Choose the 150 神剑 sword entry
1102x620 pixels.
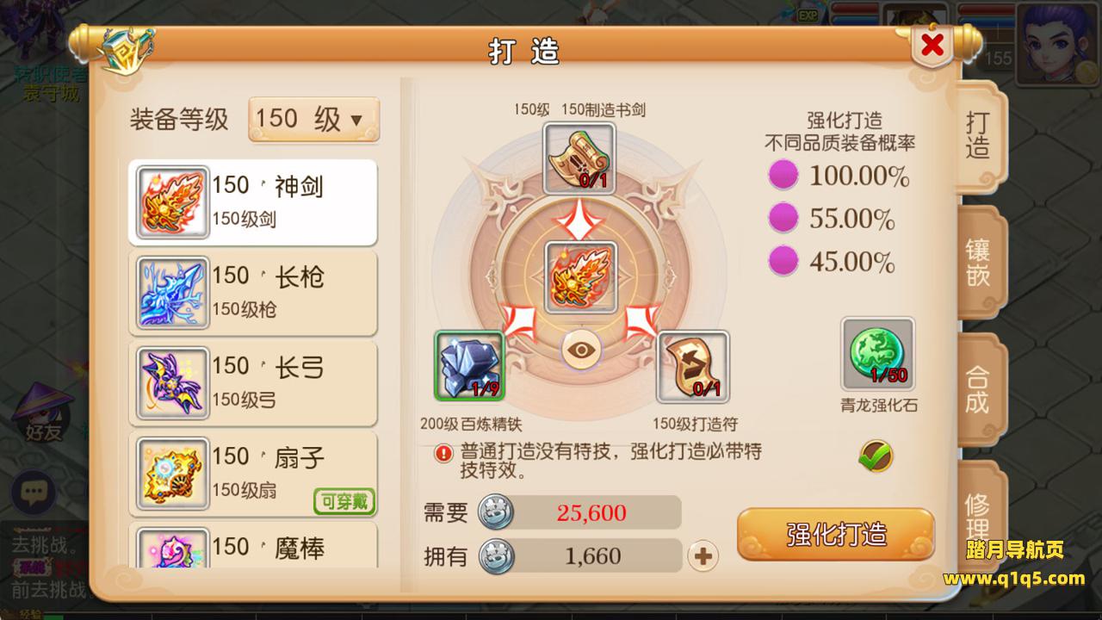[253, 201]
